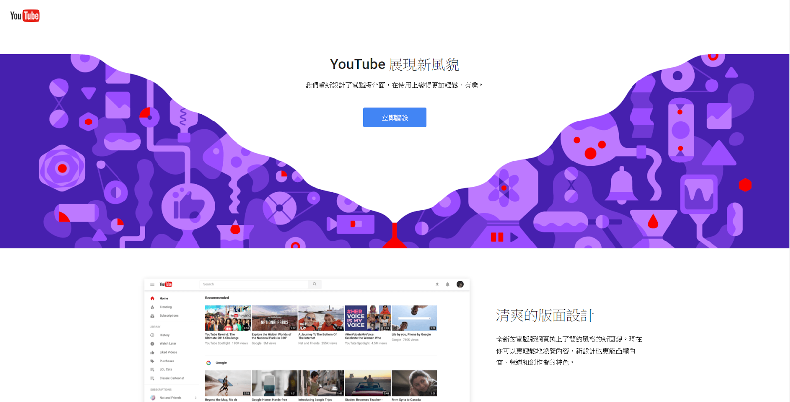Click the upload arrow icon in preview

click(x=437, y=284)
